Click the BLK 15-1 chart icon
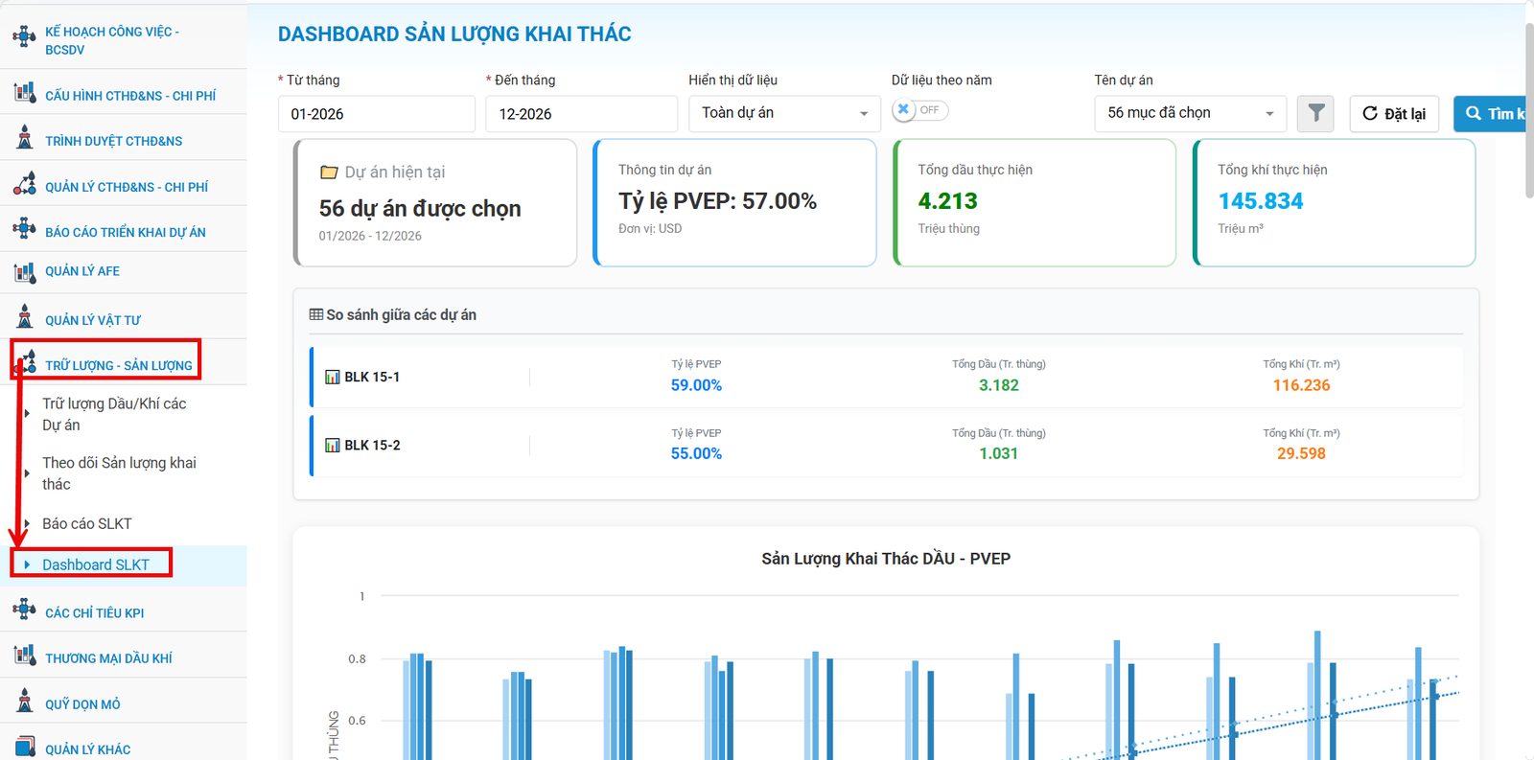 (333, 377)
